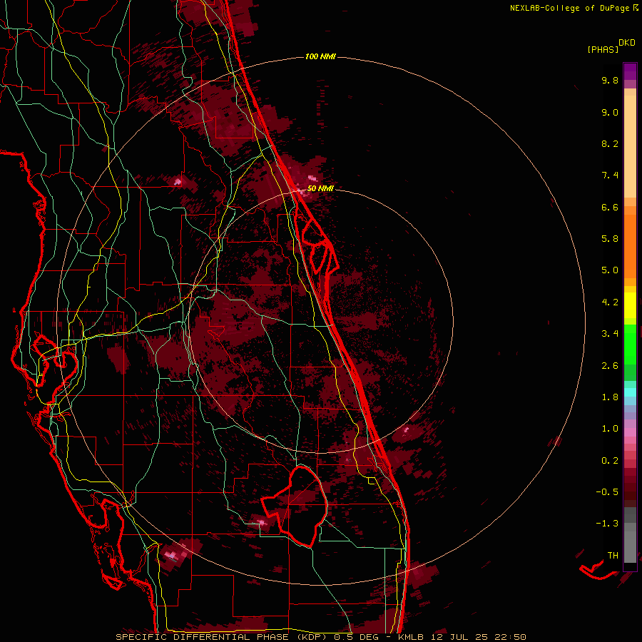Click the [PHAS] label above the color scale

pos(603,49)
